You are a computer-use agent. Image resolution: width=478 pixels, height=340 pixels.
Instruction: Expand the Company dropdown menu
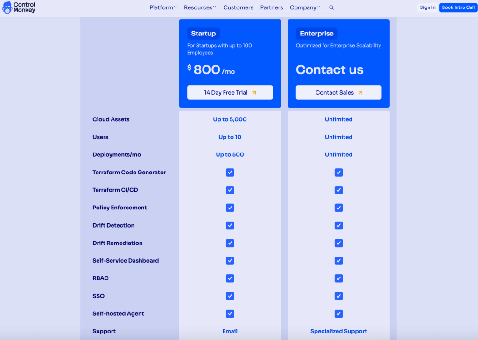point(305,7)
